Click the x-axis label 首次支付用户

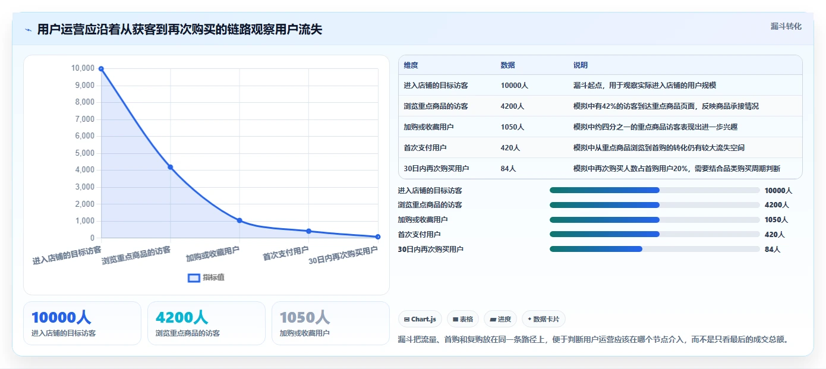coord(286,254)
